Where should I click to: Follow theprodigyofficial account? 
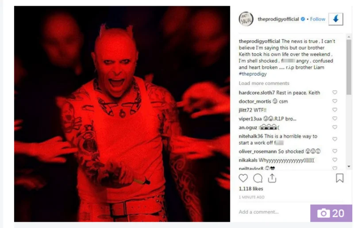coord(318,19)
